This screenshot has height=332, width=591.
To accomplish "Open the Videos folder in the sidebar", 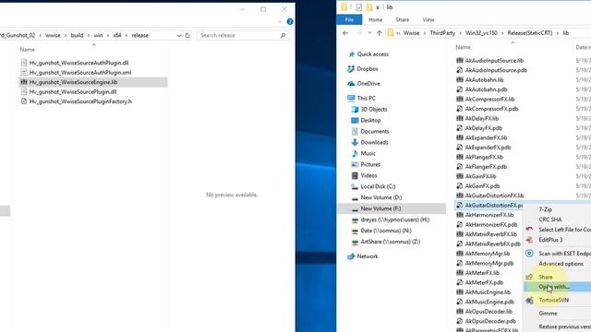I will point(368,175).
